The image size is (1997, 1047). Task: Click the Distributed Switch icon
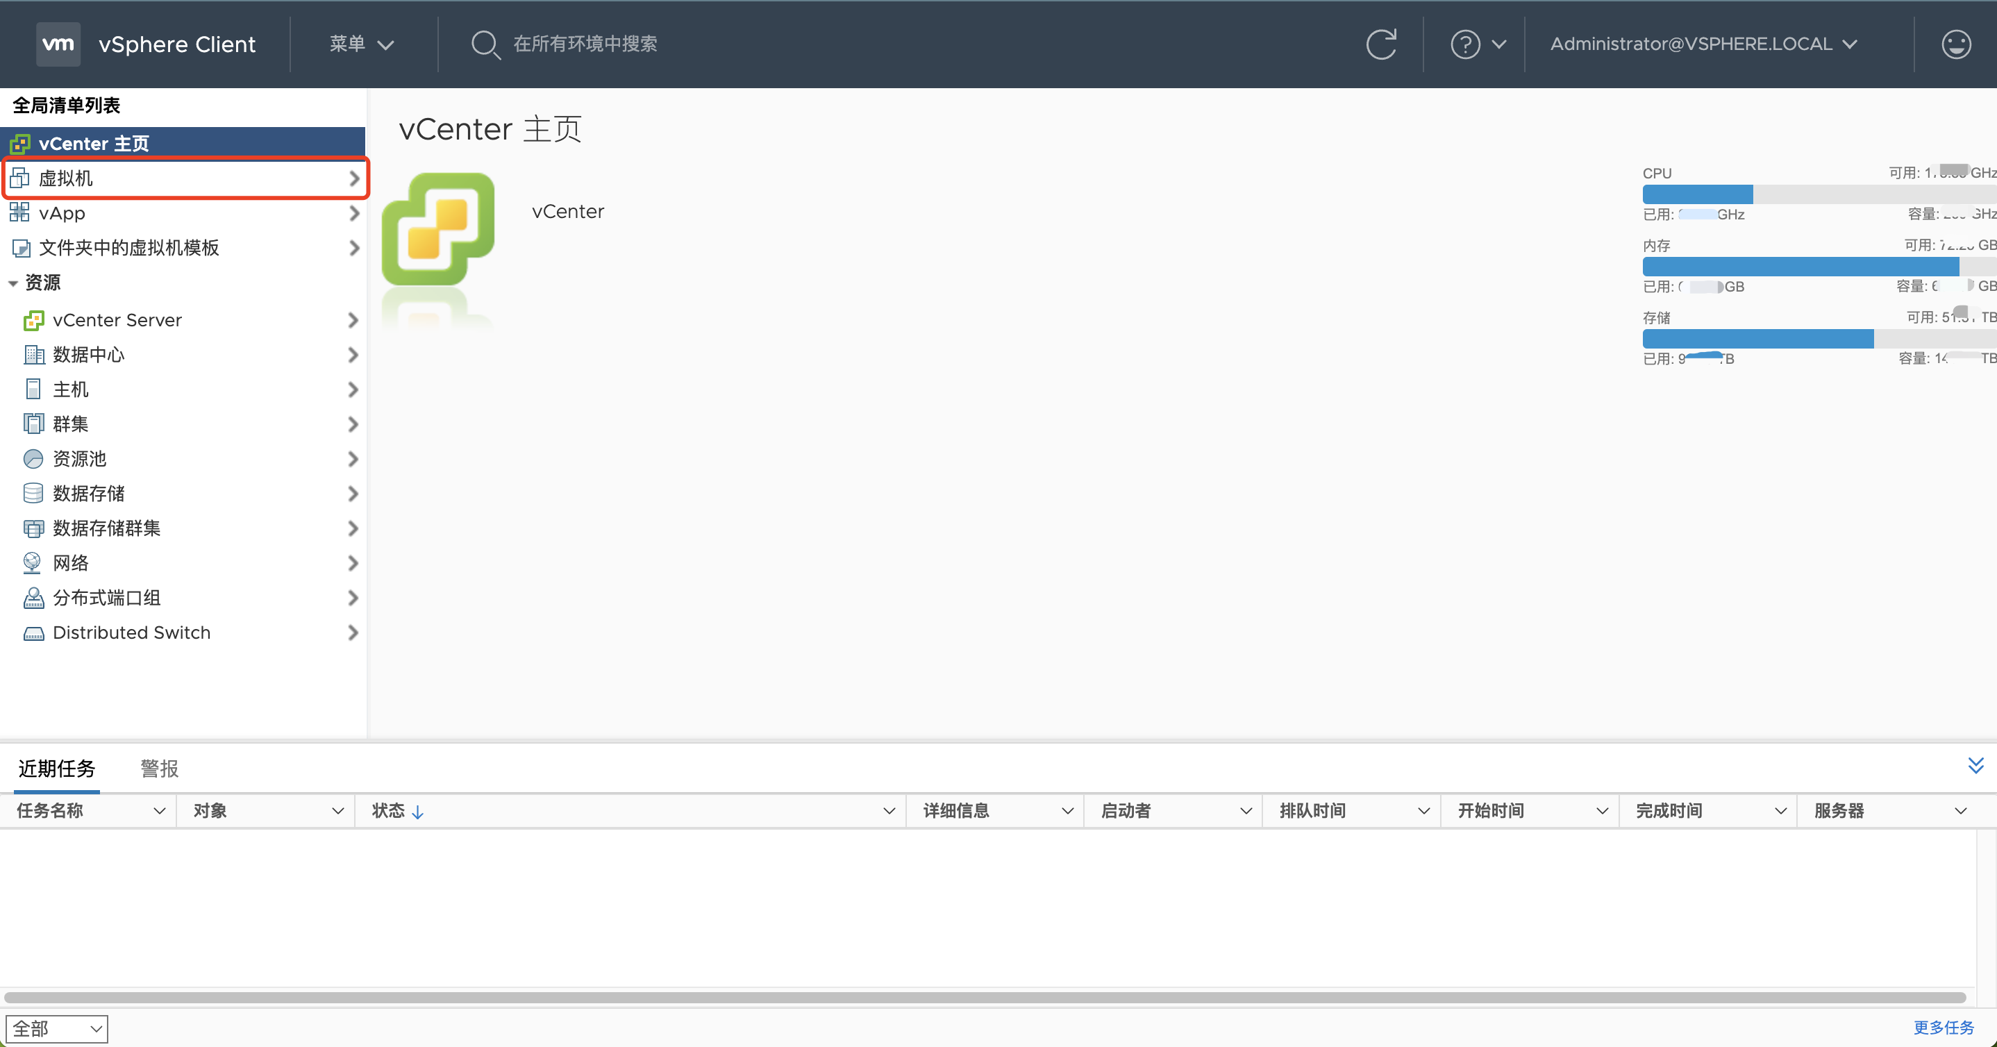click(33, 633)
